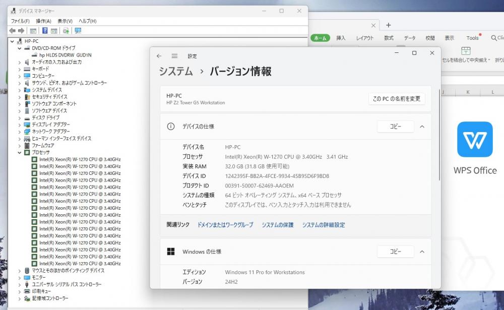Open the セルを結合して中央揃え dropdown arrow in WPS
The width and height of the screenshot is (504, 310).
(489, 60)
